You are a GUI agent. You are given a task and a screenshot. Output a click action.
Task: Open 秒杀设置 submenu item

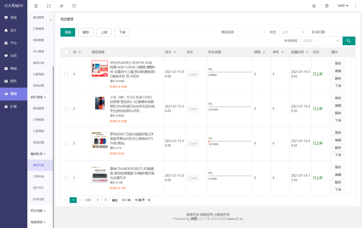click(x=38, y=199)
